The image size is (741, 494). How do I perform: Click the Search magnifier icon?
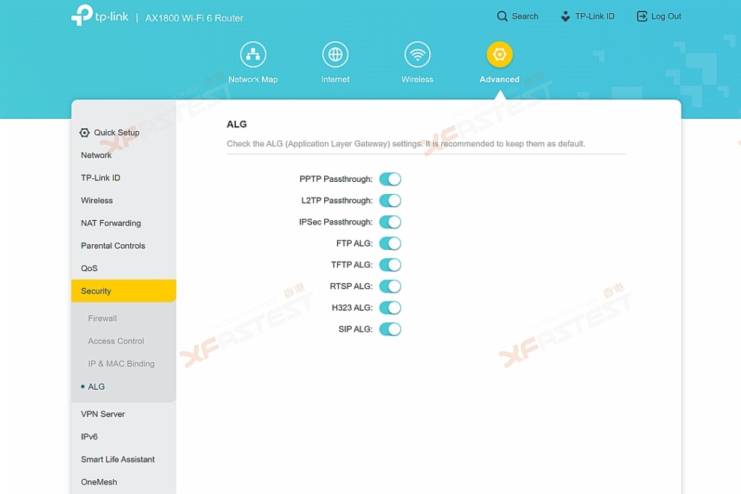[x=502, y=17]
